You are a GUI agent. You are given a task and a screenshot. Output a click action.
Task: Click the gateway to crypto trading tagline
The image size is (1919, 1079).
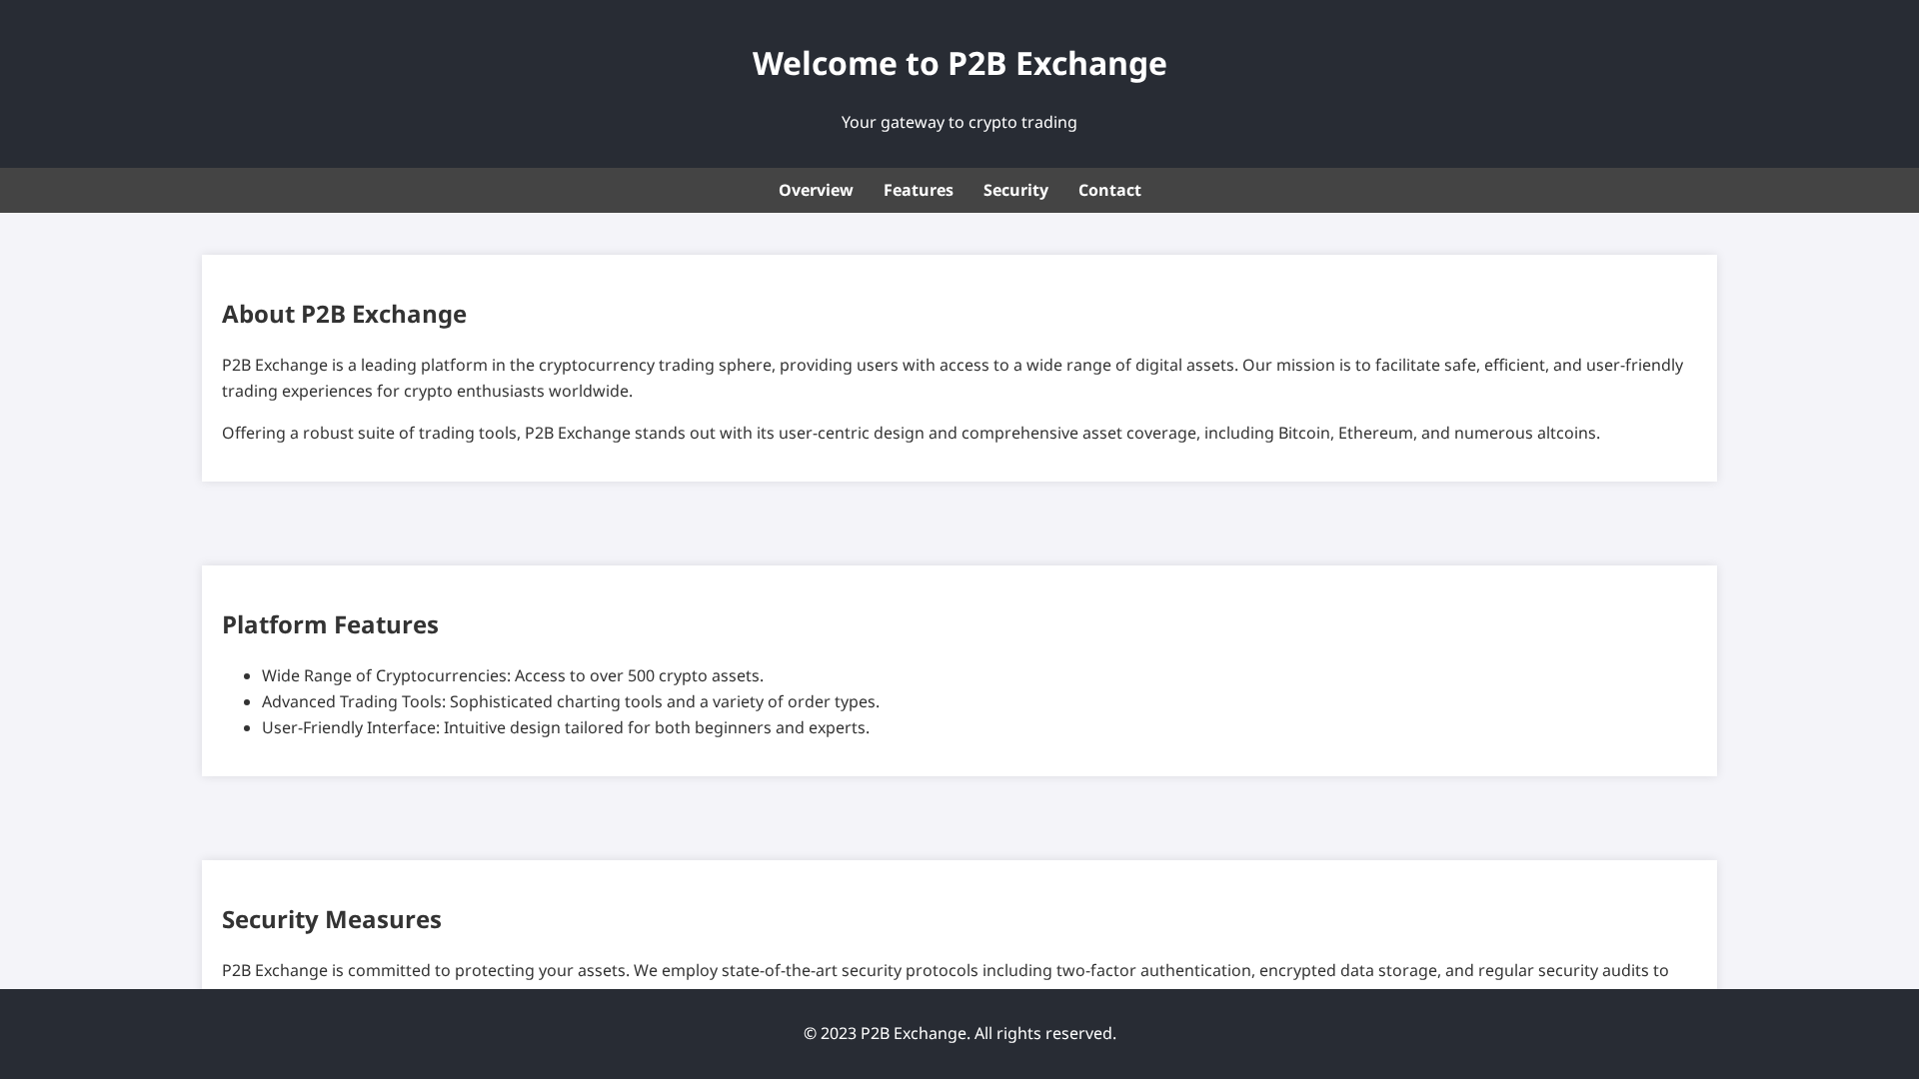tap(959, 122)
